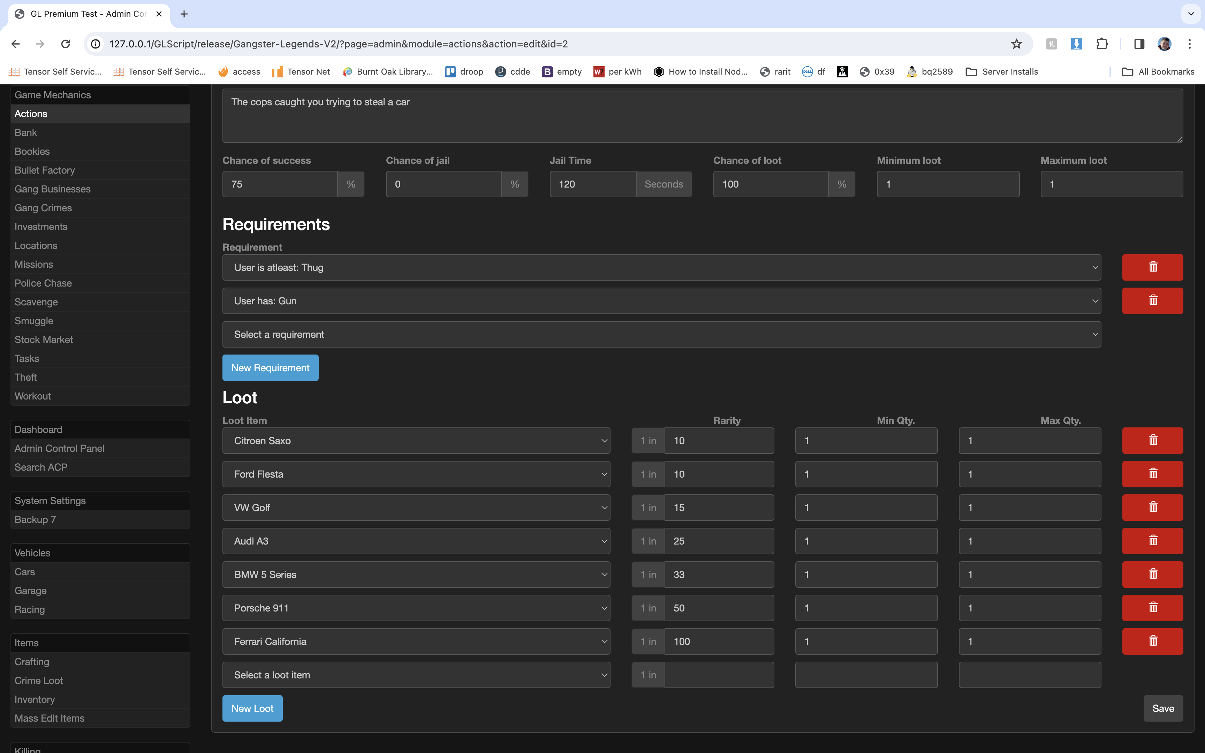Open the Garage sidebar link

tap(30, 591)
